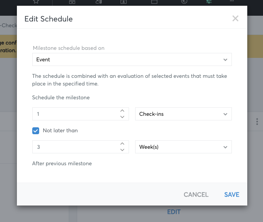Expand the Check-ins dropdown
Image resolution: width=263 pixels, height=222 pixels.
tap(184, 114)
